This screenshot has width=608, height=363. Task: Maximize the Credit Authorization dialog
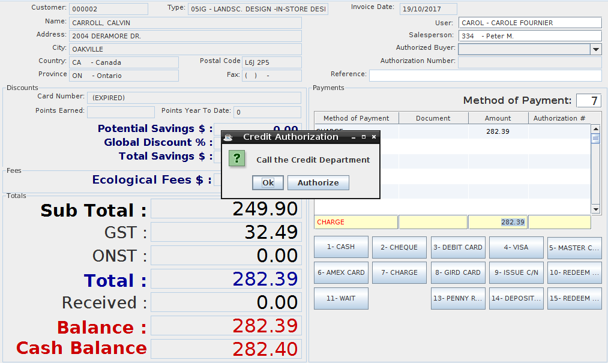click(x=364, y=137)
